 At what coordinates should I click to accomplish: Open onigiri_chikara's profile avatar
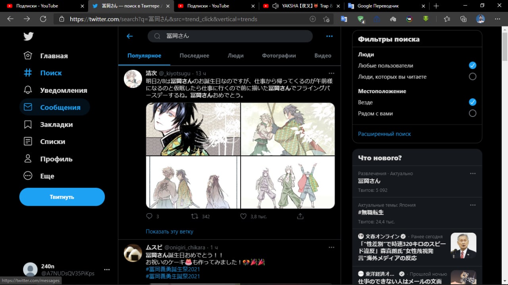[133, 253]
